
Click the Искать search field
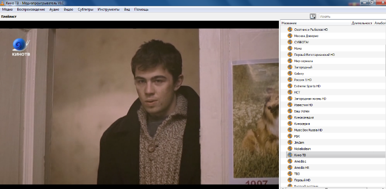tap(353, 16)
